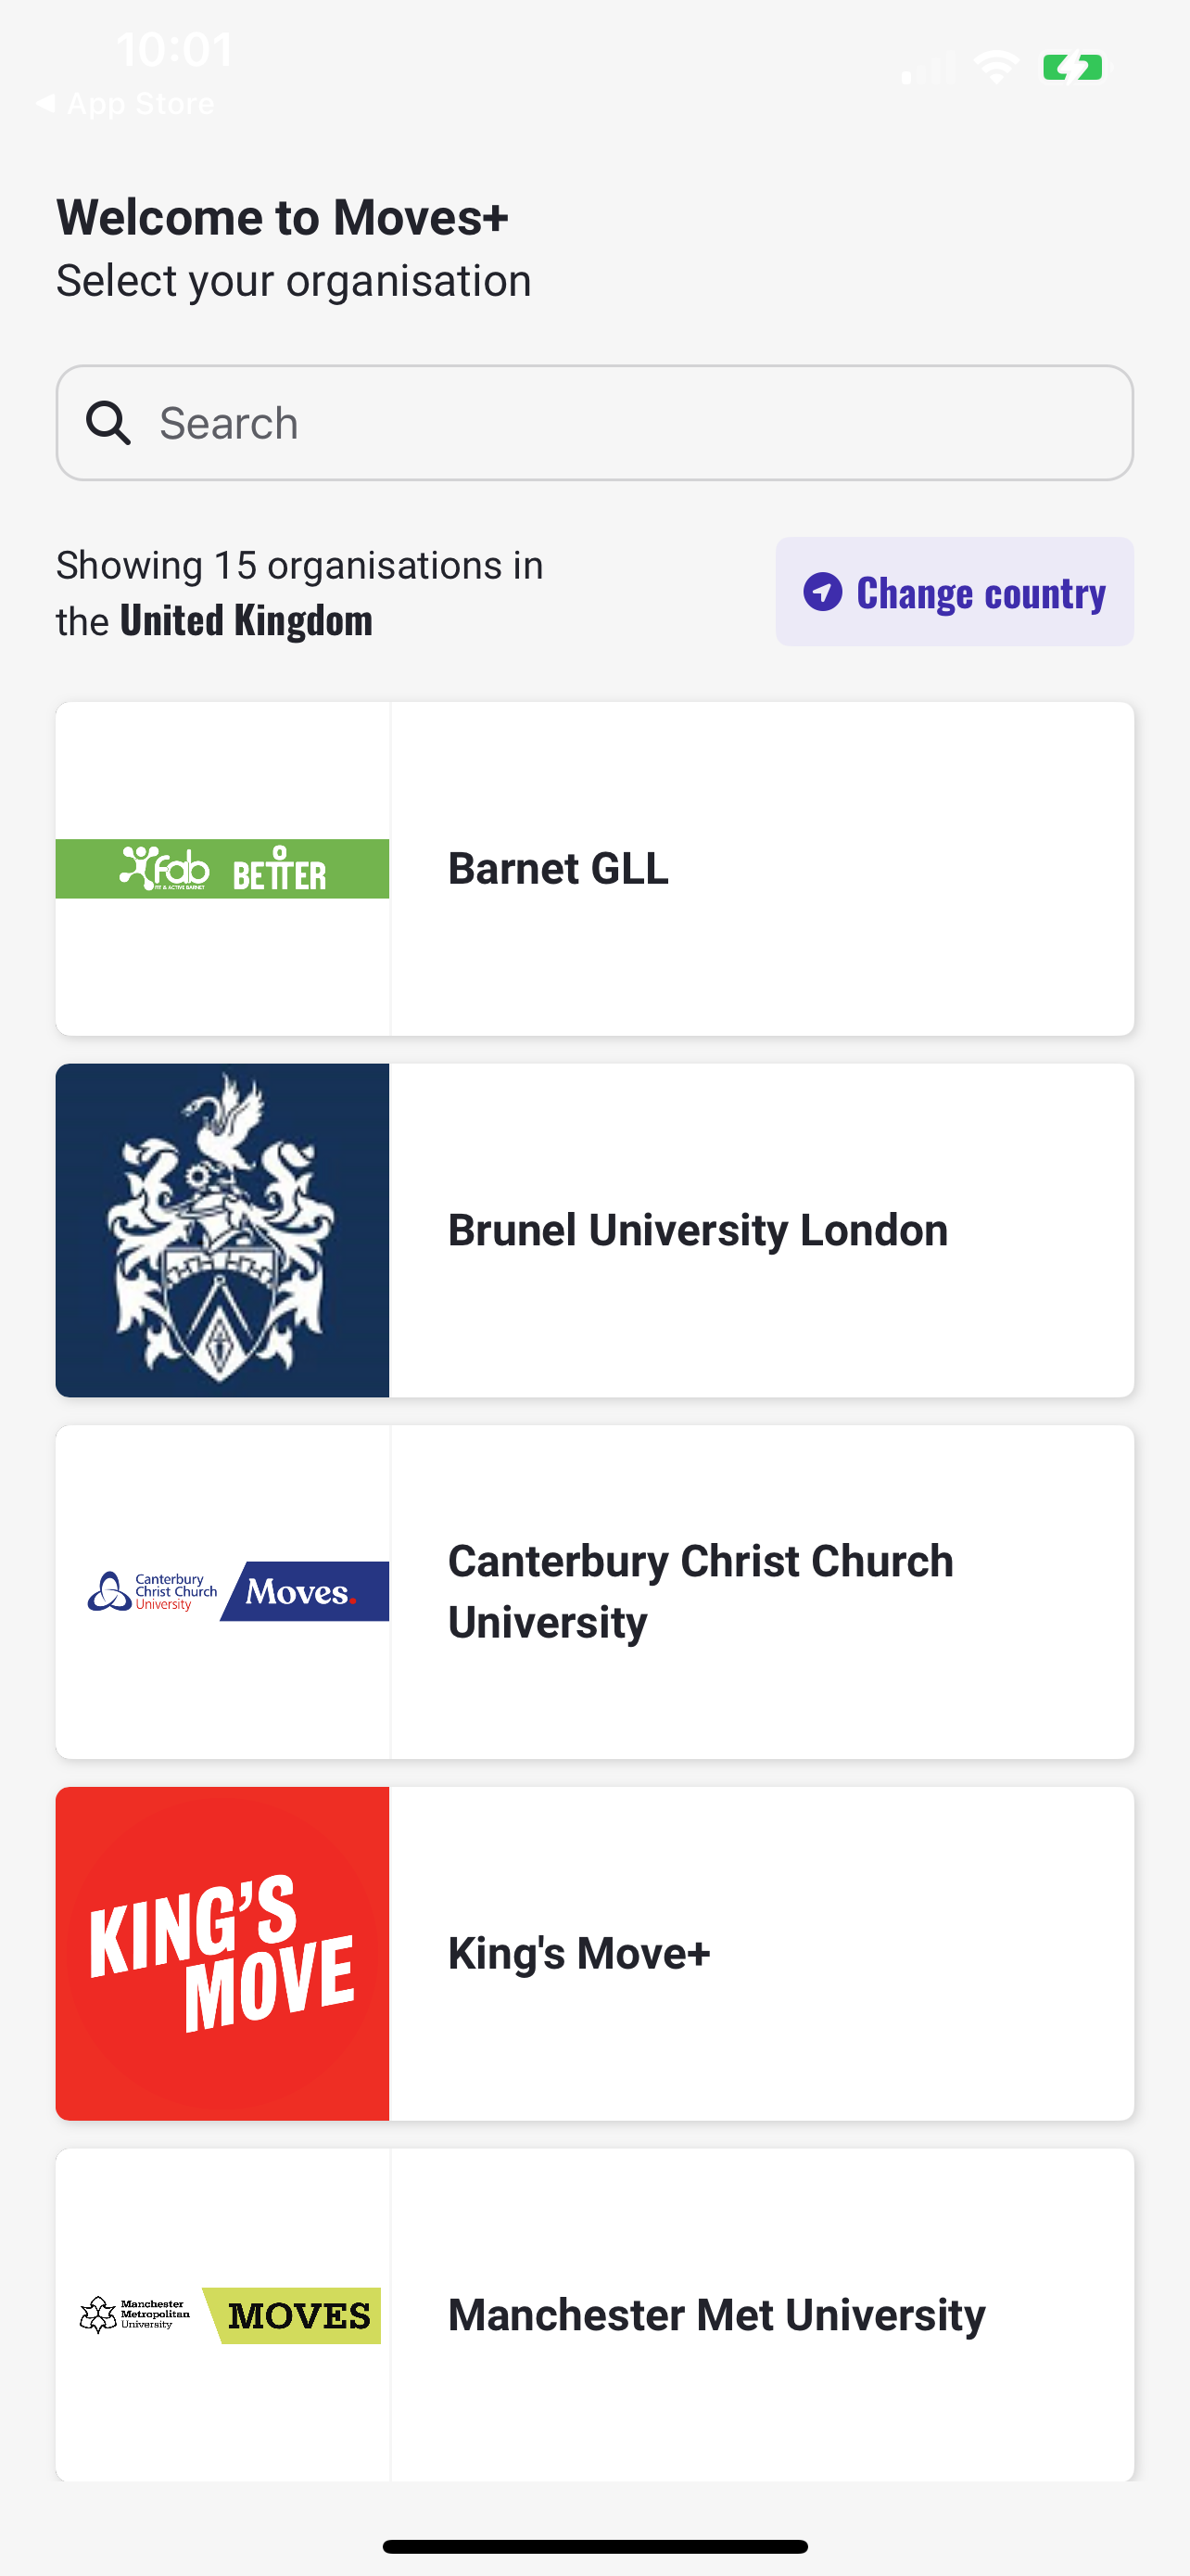Tap the Wi-Fi status icon
The image size is (1190, 2576).
[x=996, y=68]
